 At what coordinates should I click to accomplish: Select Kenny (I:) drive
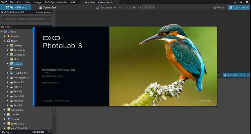16,100
